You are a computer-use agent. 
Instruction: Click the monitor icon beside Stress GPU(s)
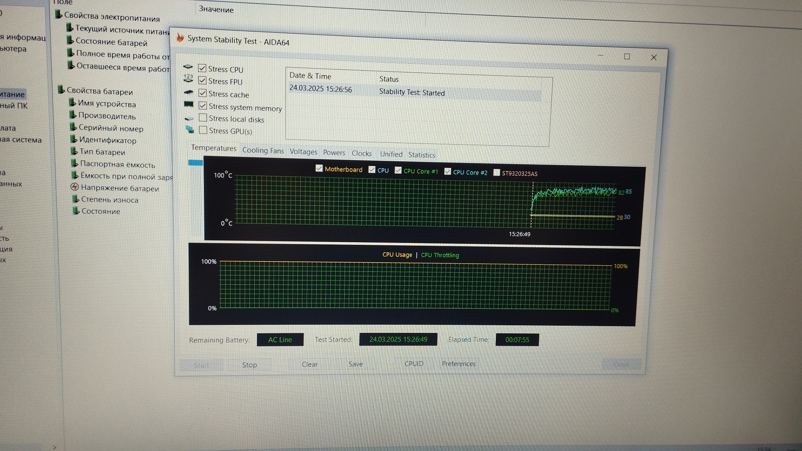[190, 129]
